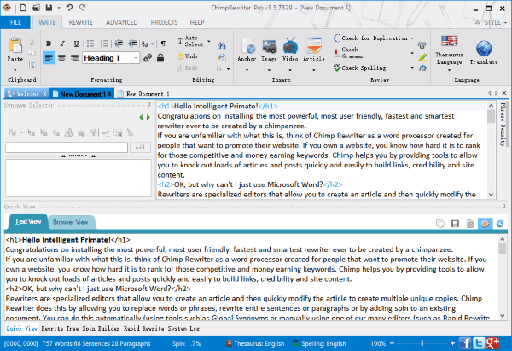This screenshot has width=512, height=351.
Task: Switch to the ADVANCED ribbon tab
Action: coord(121,22)
